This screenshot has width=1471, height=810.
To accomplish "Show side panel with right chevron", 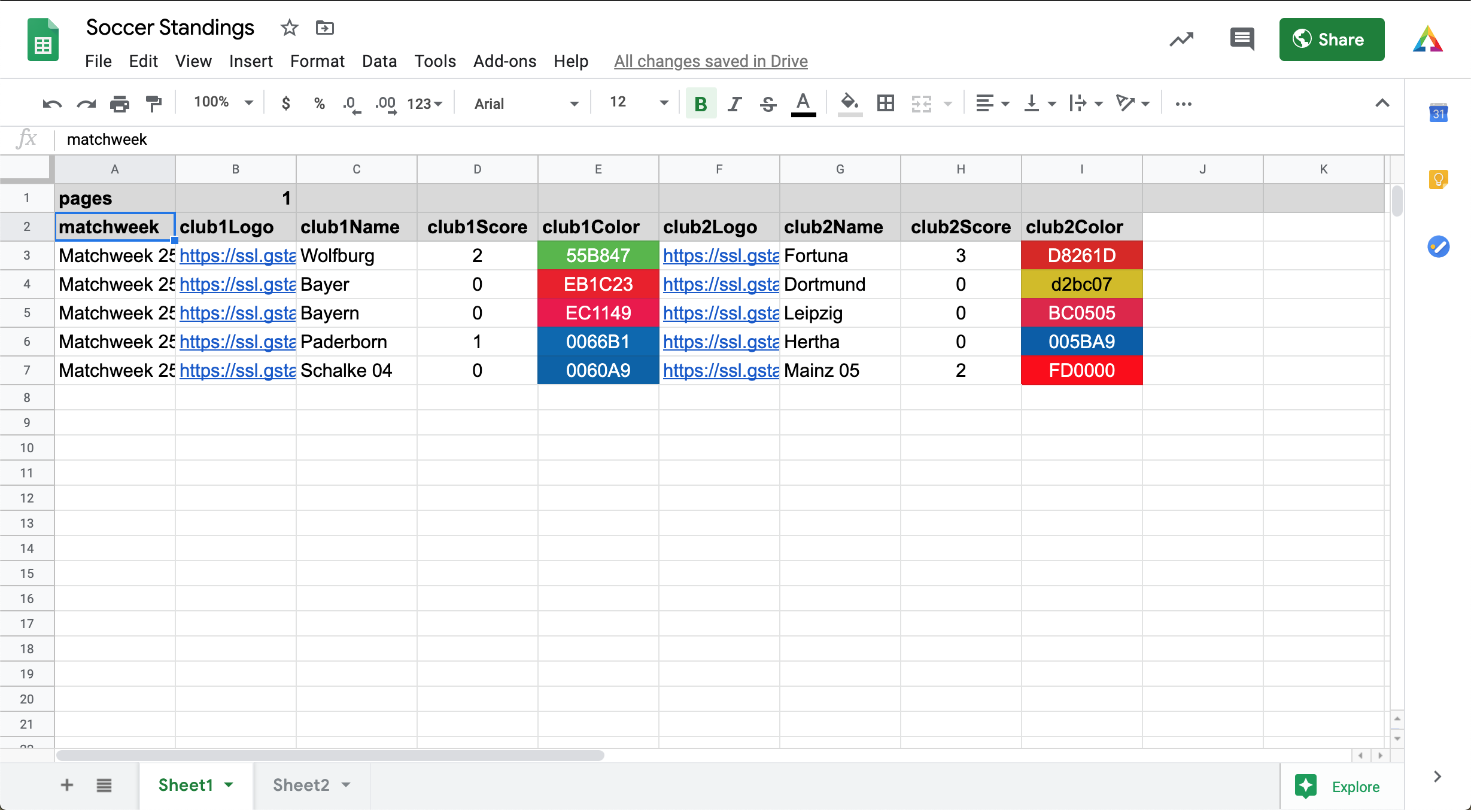I will click(x=1437, y=776).
